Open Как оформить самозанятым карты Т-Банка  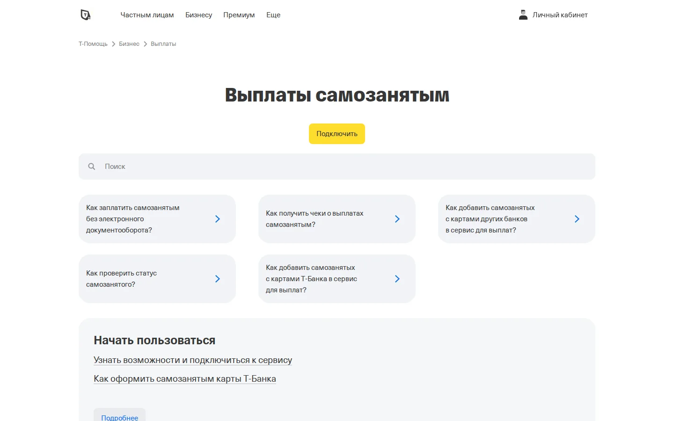click(x=185, y=379)
